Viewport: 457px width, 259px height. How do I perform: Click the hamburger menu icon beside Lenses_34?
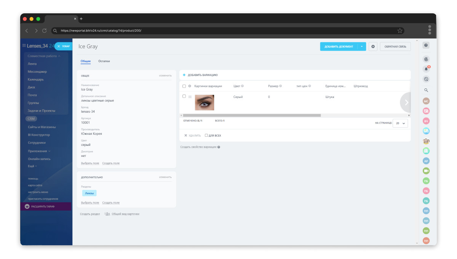pos(24,46)
